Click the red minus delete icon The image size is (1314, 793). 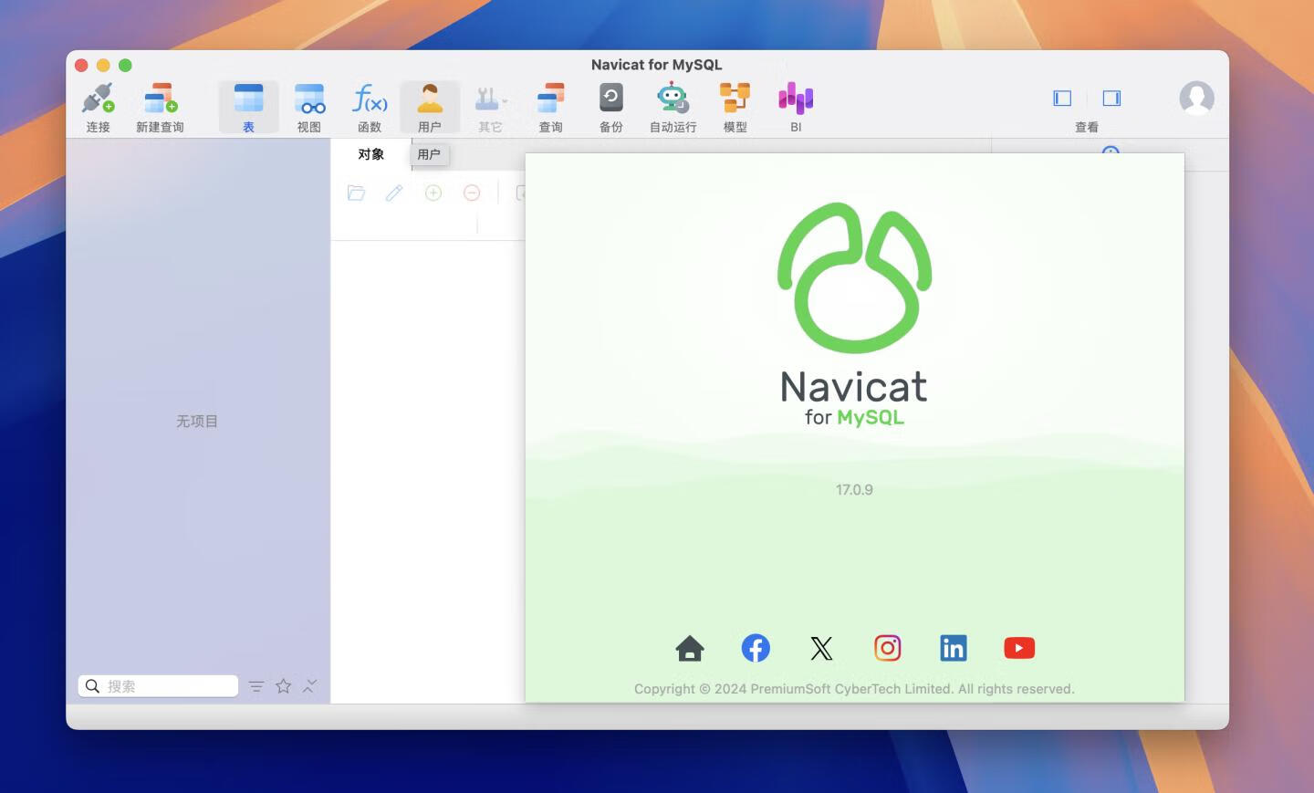[x=472, y=193]
